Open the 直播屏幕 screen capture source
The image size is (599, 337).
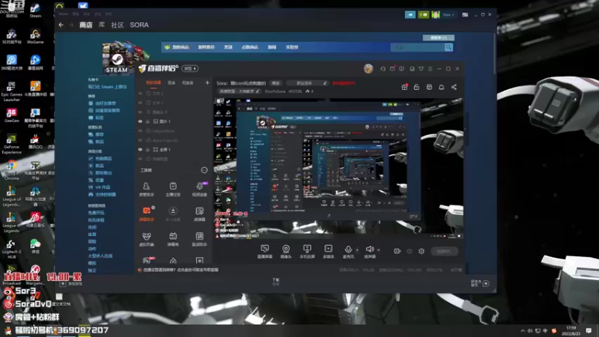click(264, 252)
